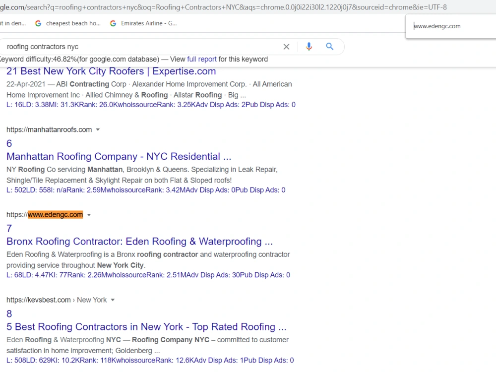Screen dimensions: 496x372
Task: Click the manhattanroofs SEO metrics line 'L: 502'
Action: [146, 190]
